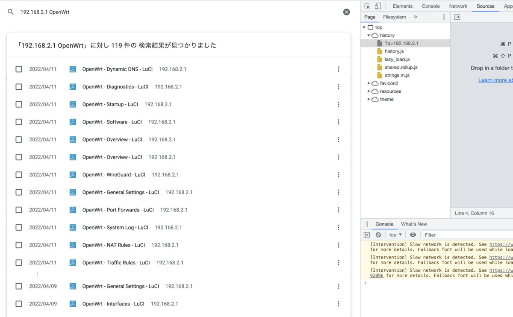Screen dimensions: 513x317
Task: Switch to the Network tab
Action: tap(458, 6)
